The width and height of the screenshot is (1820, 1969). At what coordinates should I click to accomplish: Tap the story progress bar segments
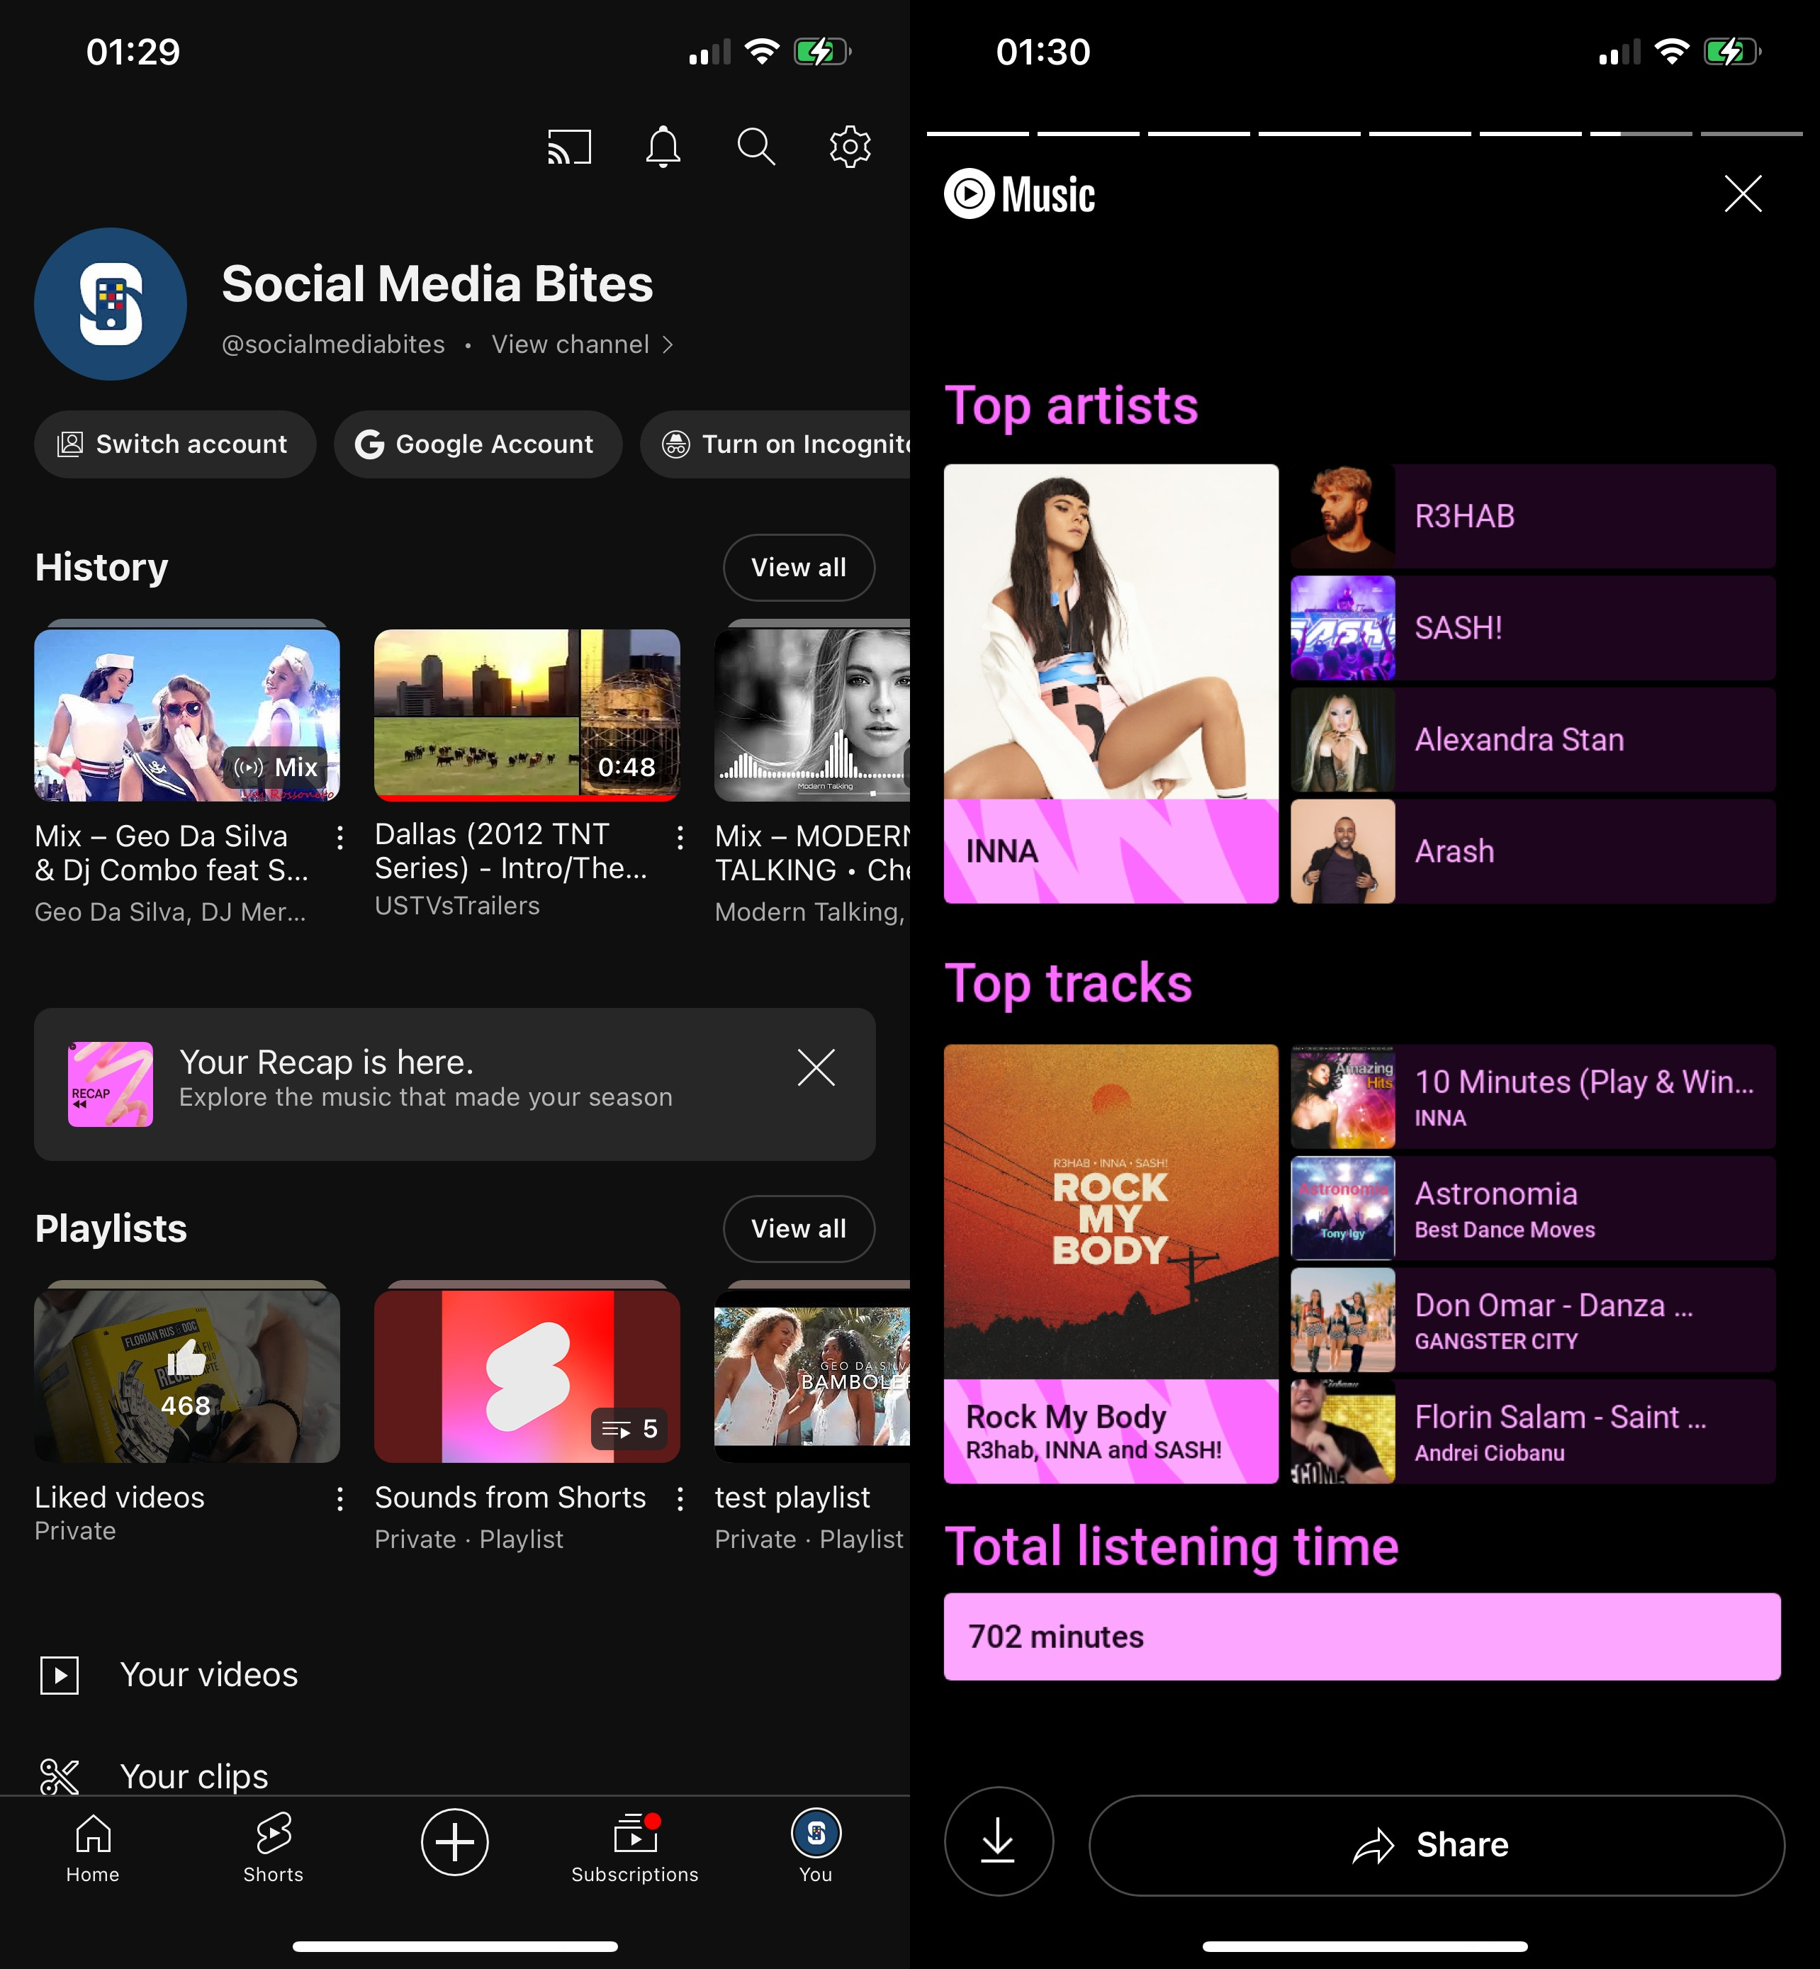click(x=1364, y=133)
